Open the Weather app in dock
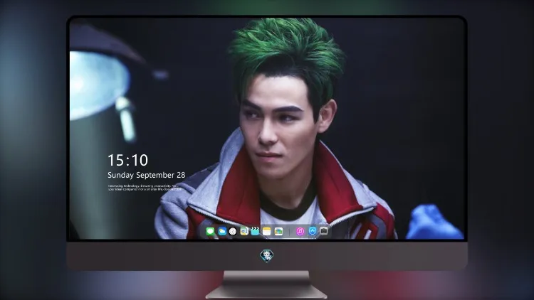 point(222,231)
